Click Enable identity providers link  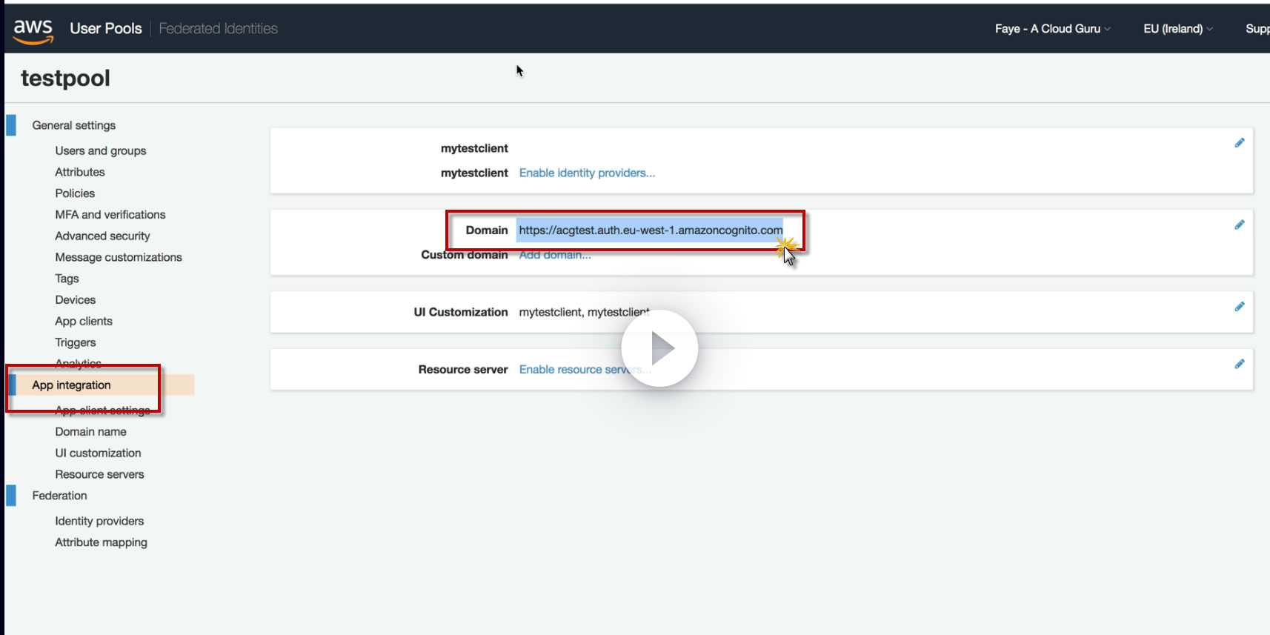[x=587, y=173]
